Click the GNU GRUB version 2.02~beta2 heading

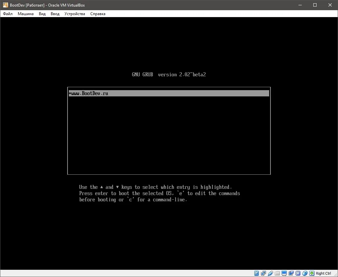(169, 74)
